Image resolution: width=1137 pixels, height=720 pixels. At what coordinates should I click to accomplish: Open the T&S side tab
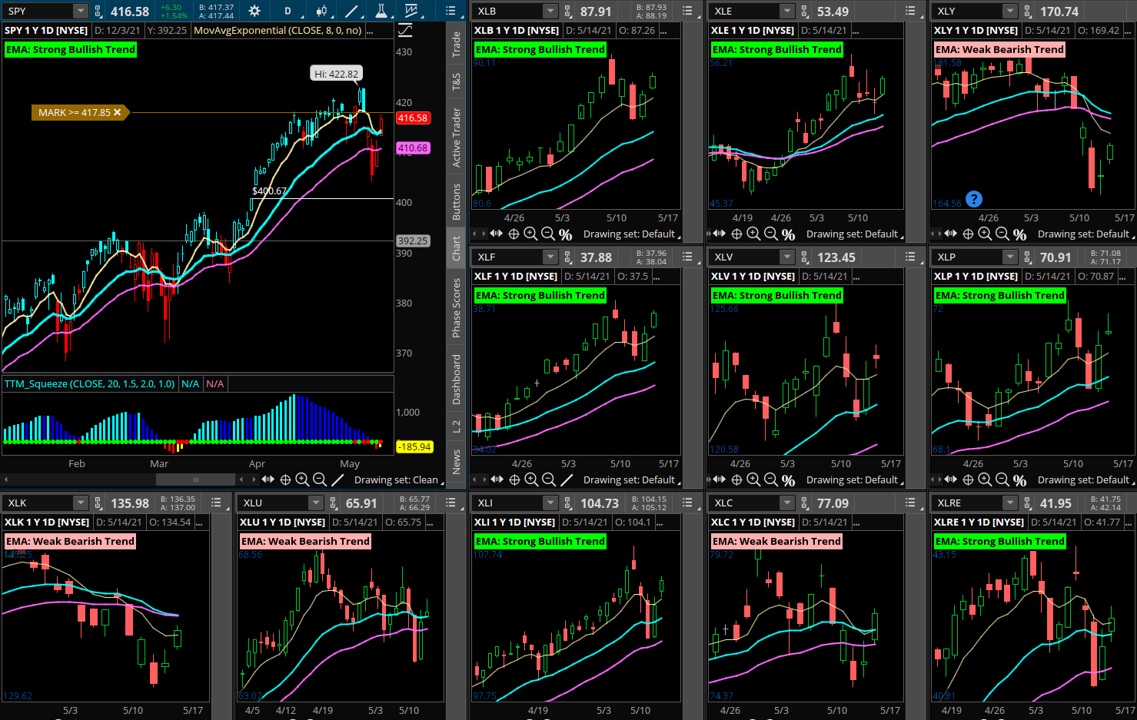(457, 81)
